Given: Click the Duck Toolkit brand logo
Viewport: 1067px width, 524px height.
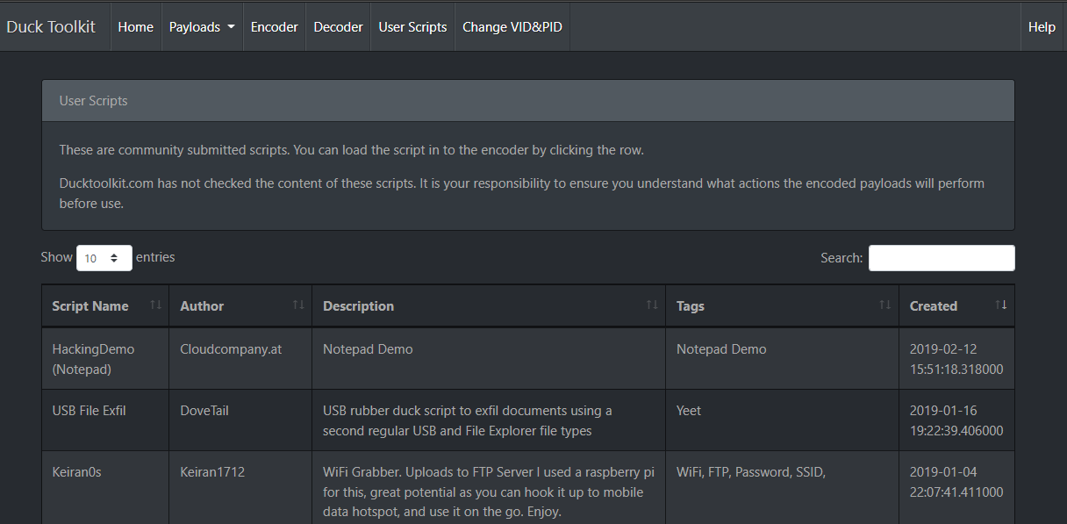Looking at the screenshot, I should [51, 26].
